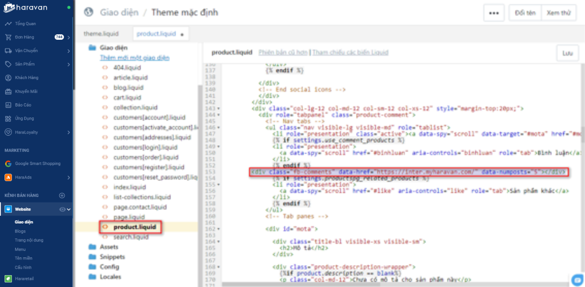Screen dimensions: 585x287
Task: Click Thêm mới một giao diện link
Action: click(135, 58)
